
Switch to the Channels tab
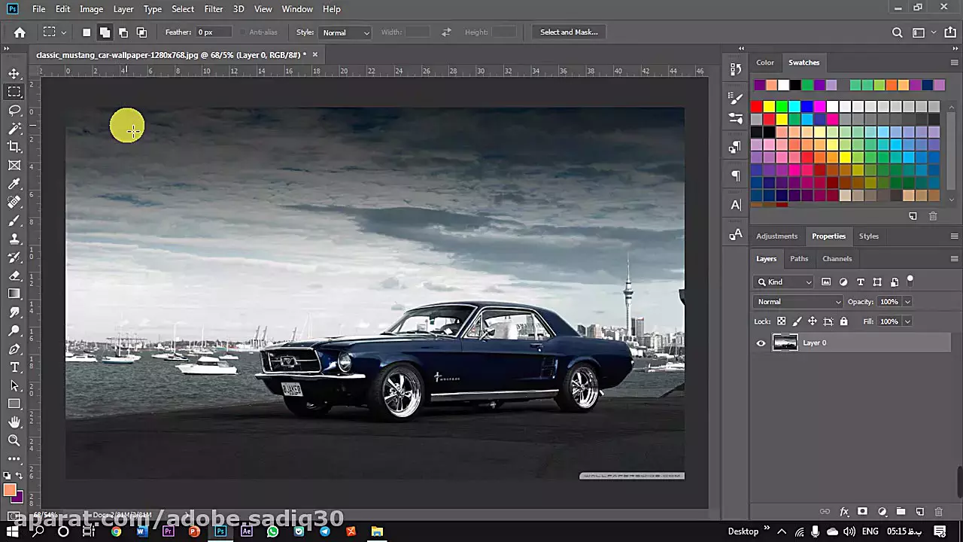[837, 258]
